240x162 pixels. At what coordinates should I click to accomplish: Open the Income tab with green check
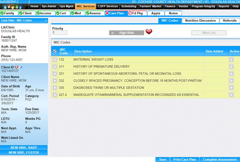45,13
